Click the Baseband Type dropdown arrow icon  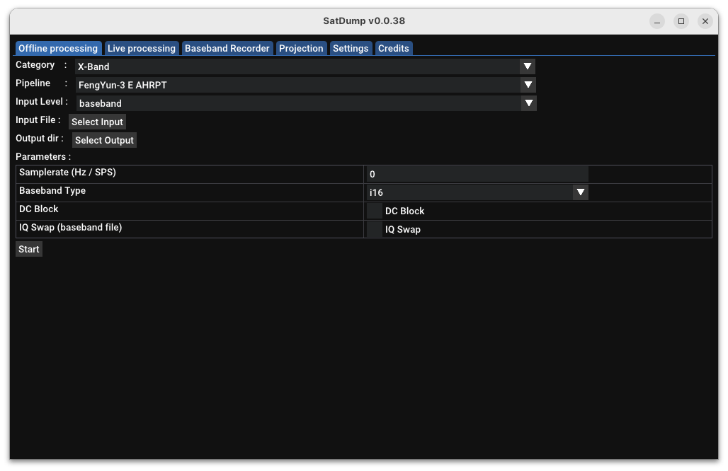point(580,192)
